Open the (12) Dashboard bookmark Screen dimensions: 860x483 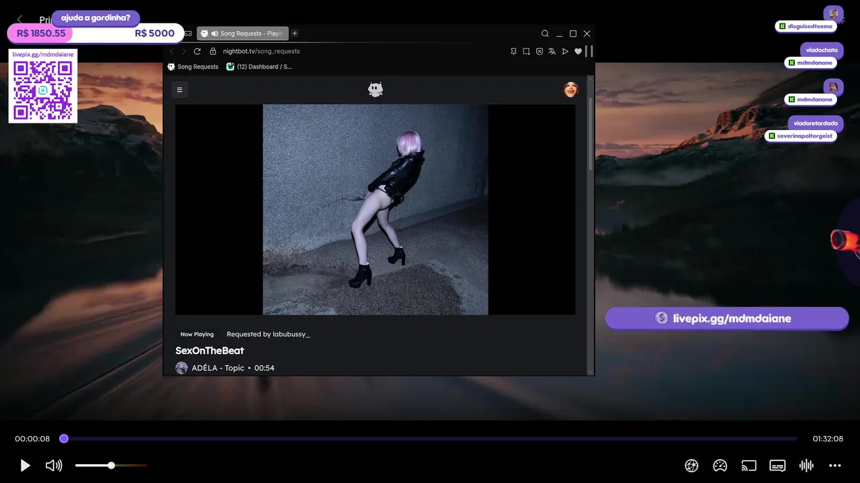click(x=259, y=66)
